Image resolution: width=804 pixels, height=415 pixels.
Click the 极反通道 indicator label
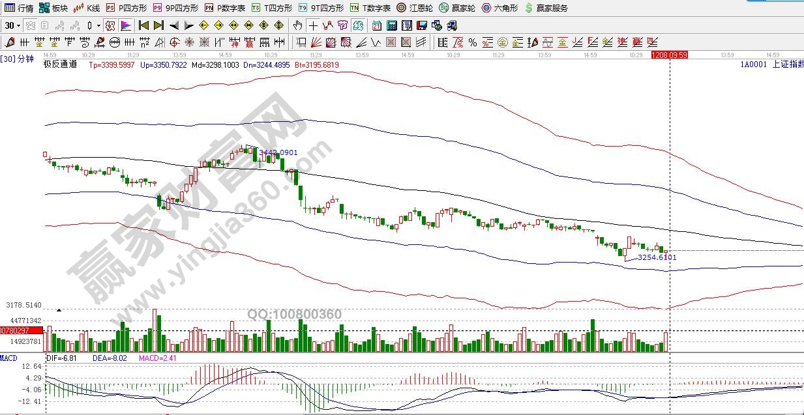point(59,64)
